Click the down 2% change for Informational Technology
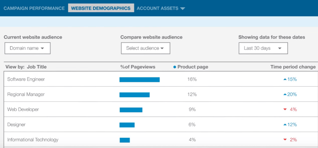Screen dimensions: 318x148 tap(290, 139)
